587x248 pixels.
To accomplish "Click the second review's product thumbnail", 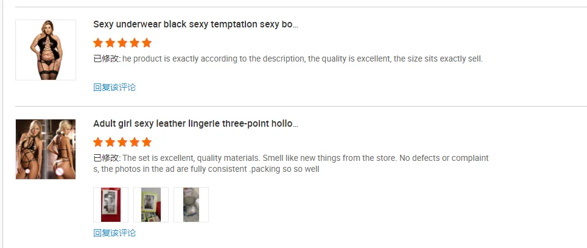I will (46, 149).
